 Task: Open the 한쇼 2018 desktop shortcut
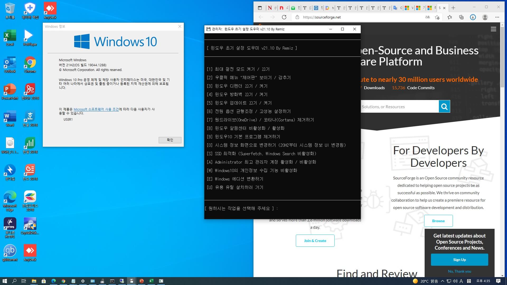tap(30, 172)
